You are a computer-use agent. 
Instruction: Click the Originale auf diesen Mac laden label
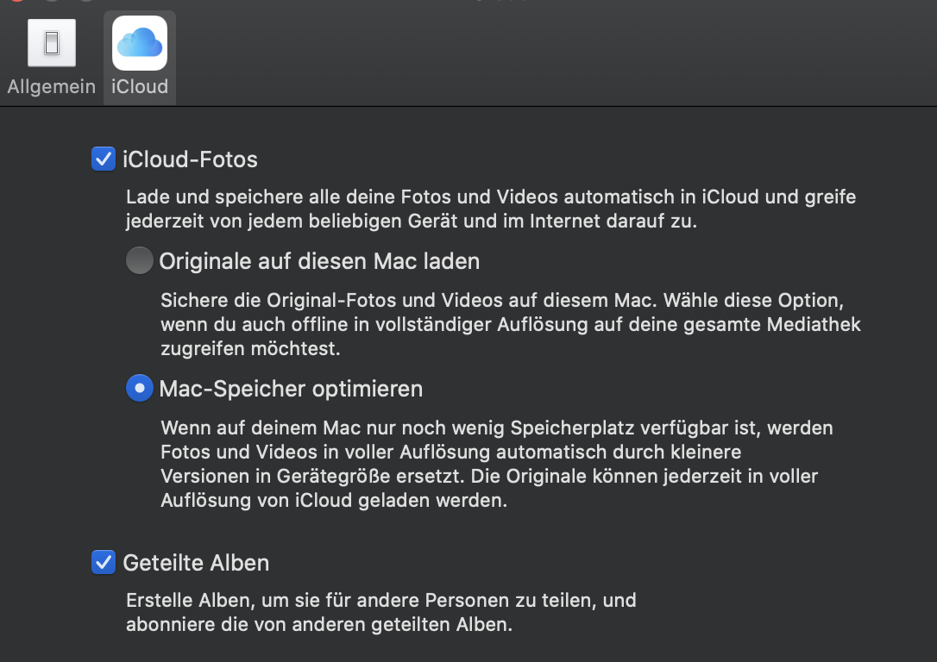tap(319, 261)
